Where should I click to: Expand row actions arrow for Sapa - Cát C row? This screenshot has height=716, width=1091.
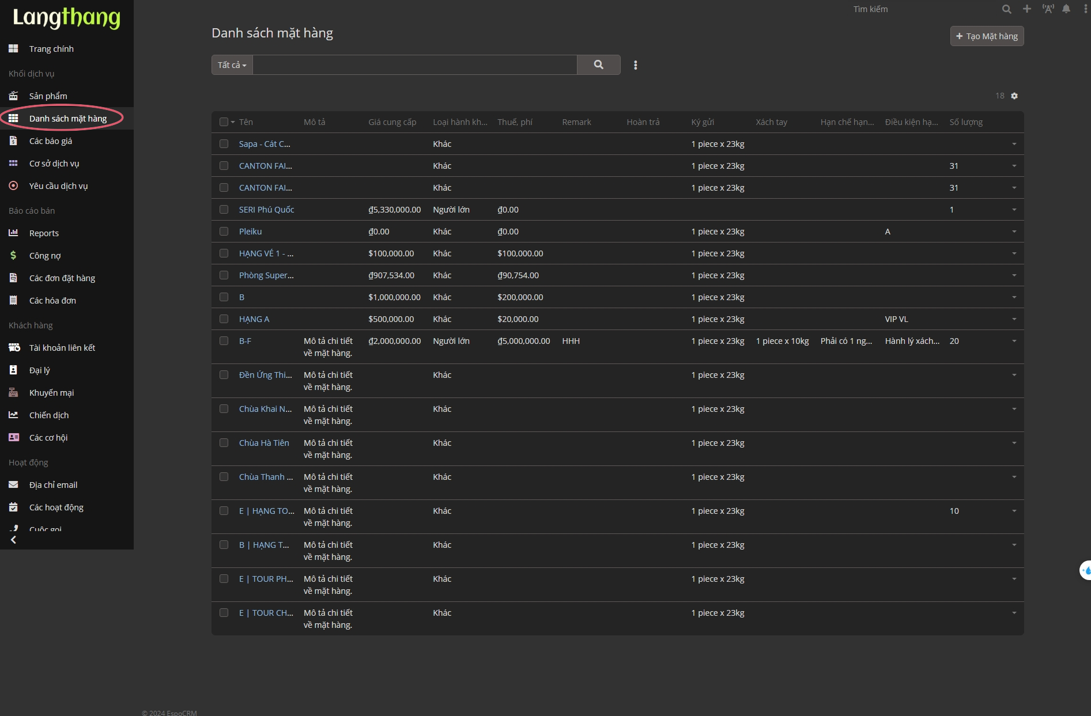1014,144
